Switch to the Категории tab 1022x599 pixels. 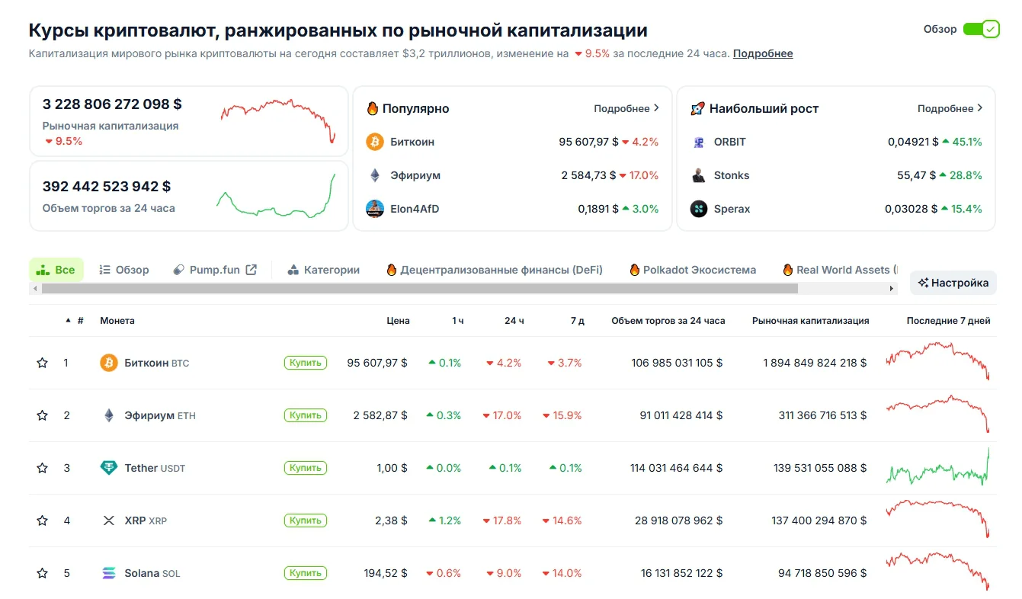323,270
